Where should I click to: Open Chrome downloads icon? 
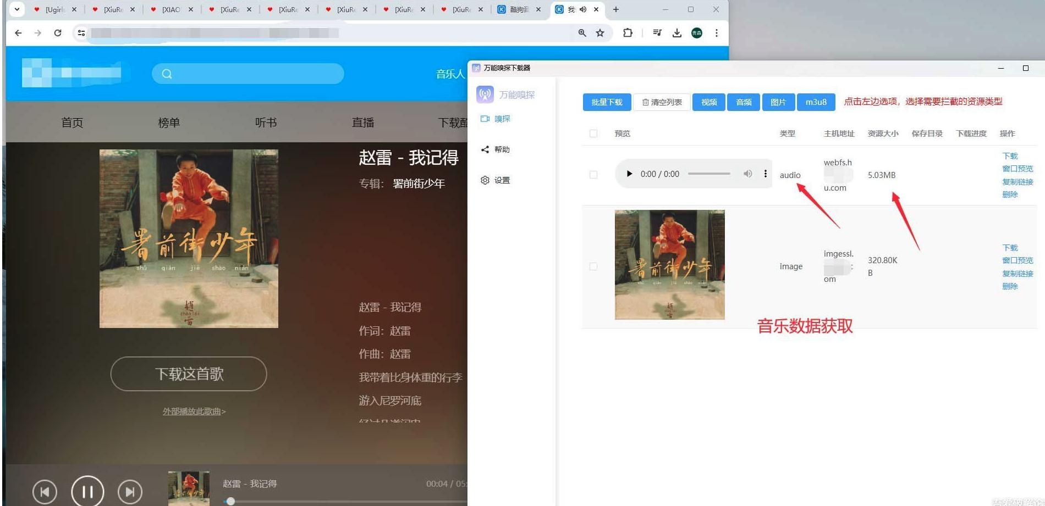(677, 33)
